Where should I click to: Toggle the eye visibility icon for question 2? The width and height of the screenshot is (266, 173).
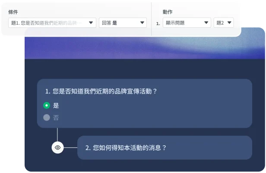(x=58, y=147)
